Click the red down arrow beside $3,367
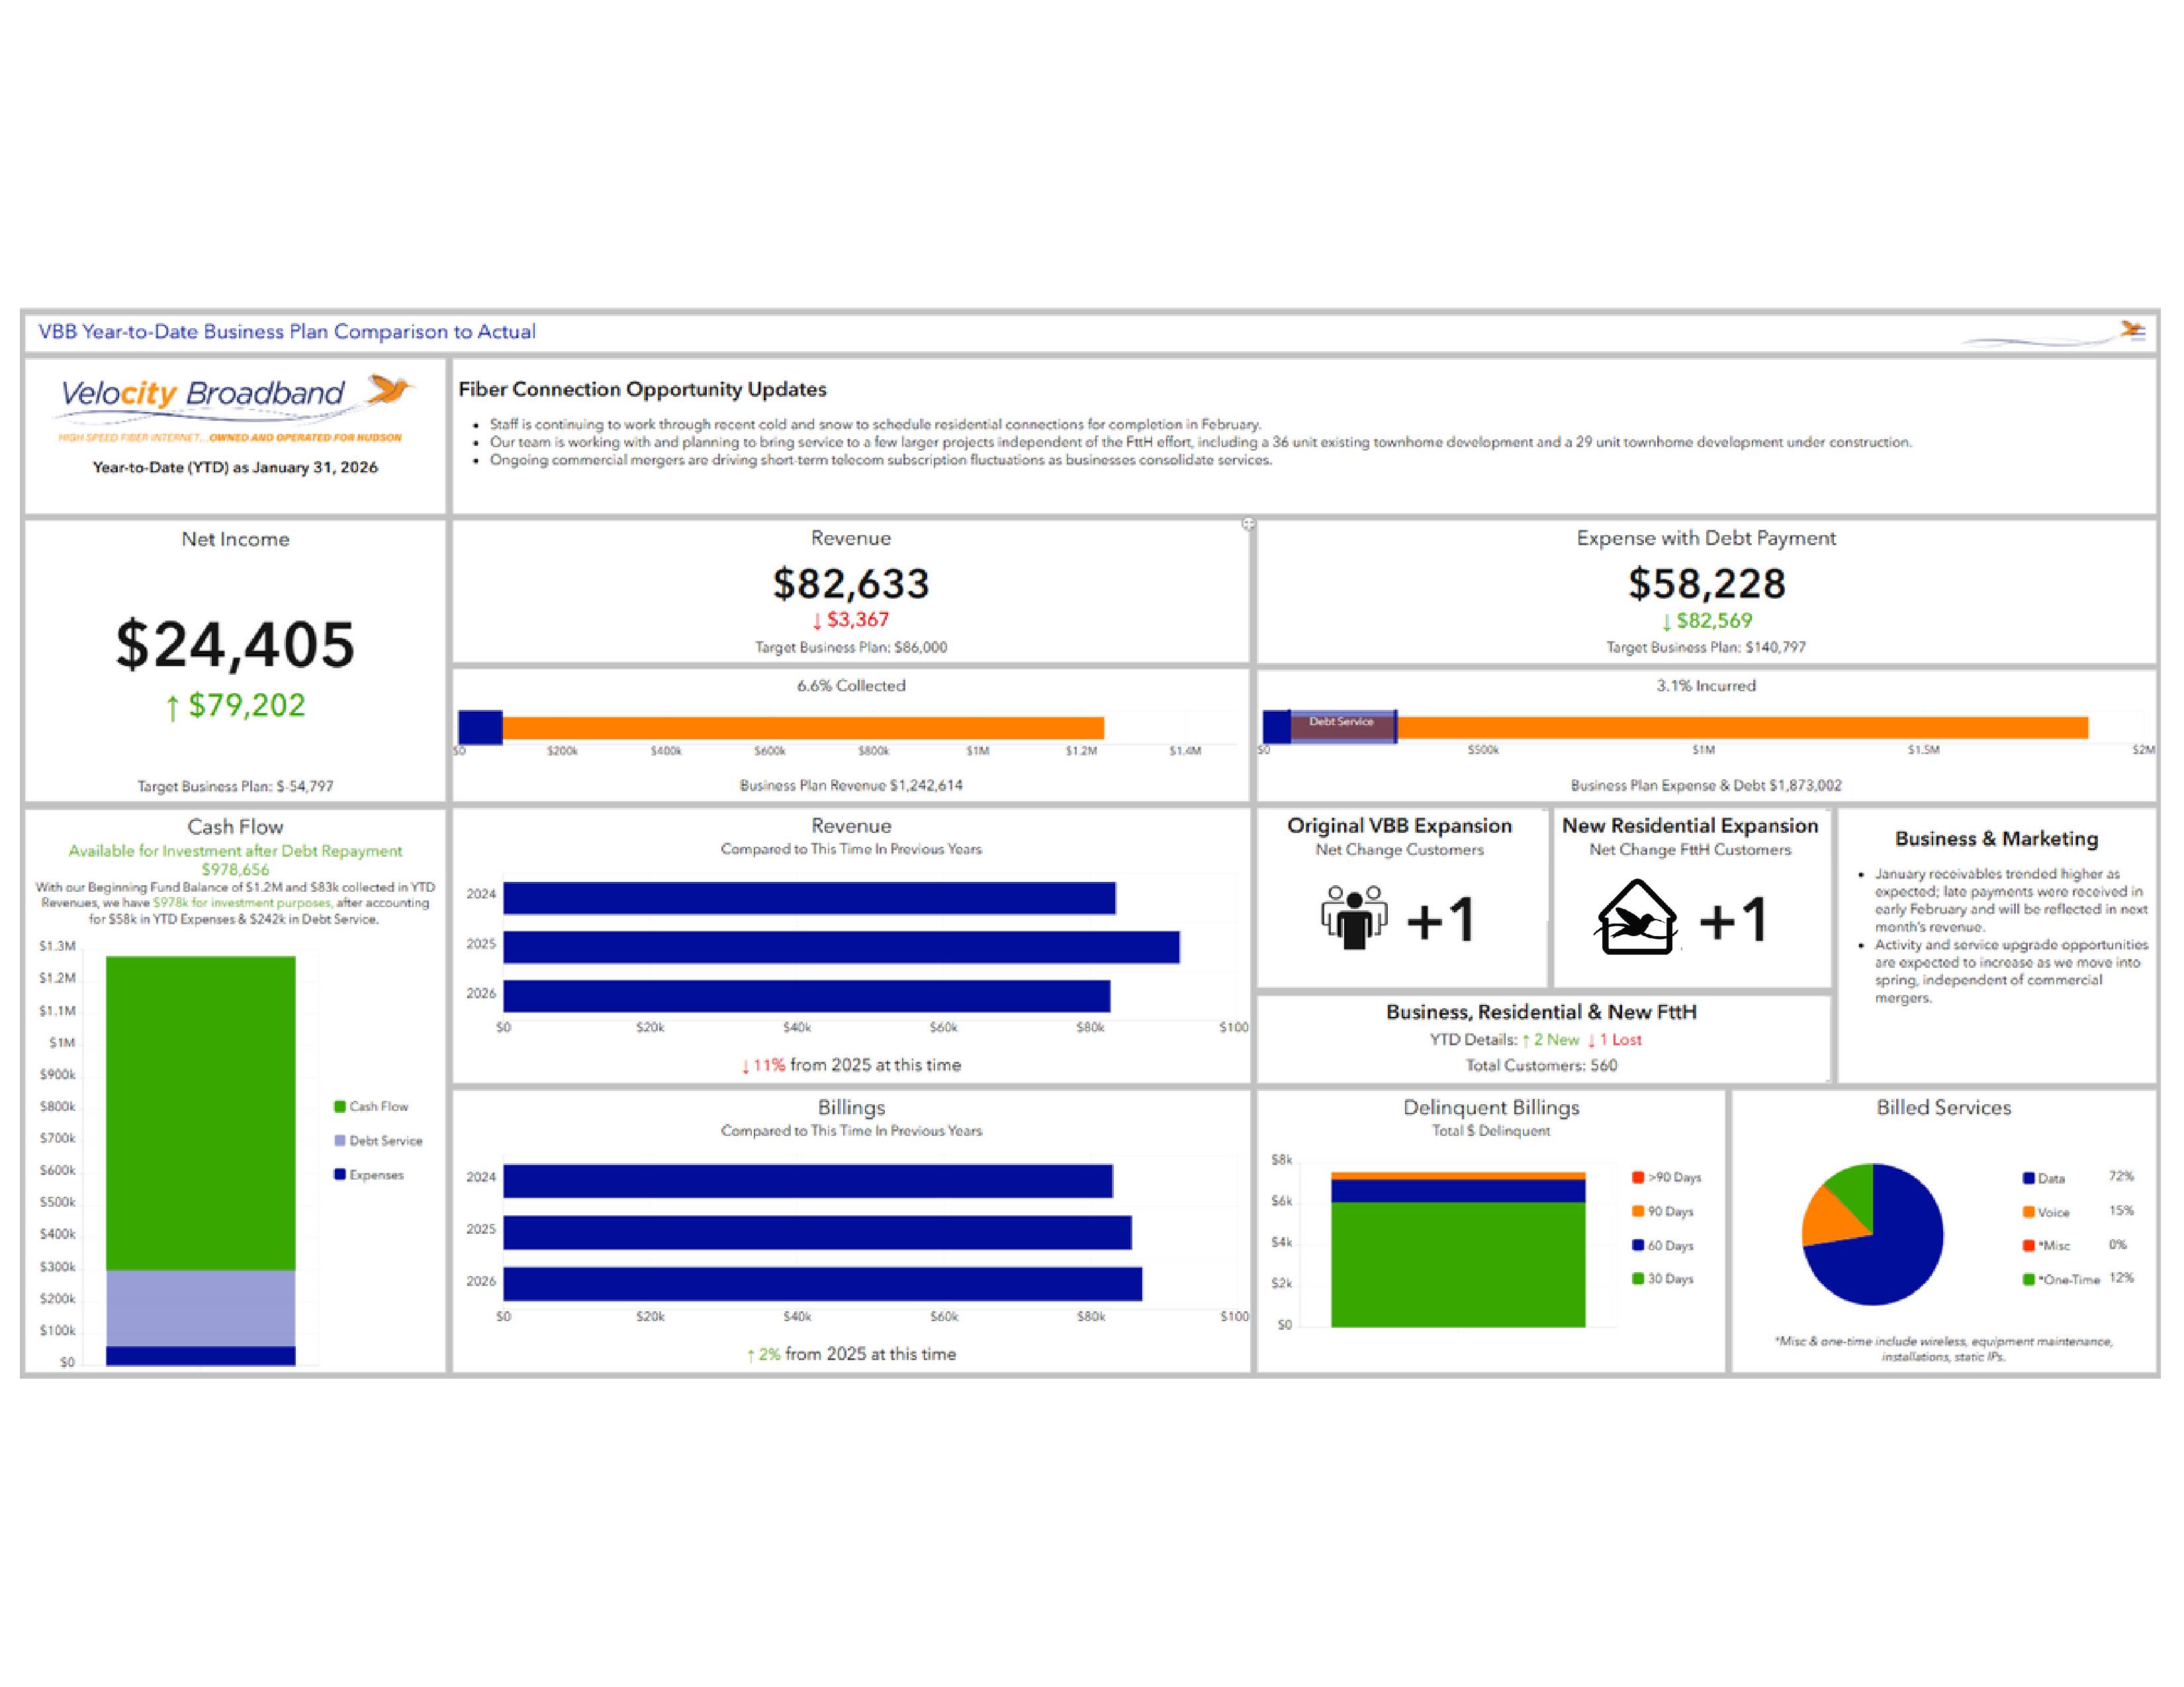The height and width of the screenshot is (1687, 2184). 817,621
